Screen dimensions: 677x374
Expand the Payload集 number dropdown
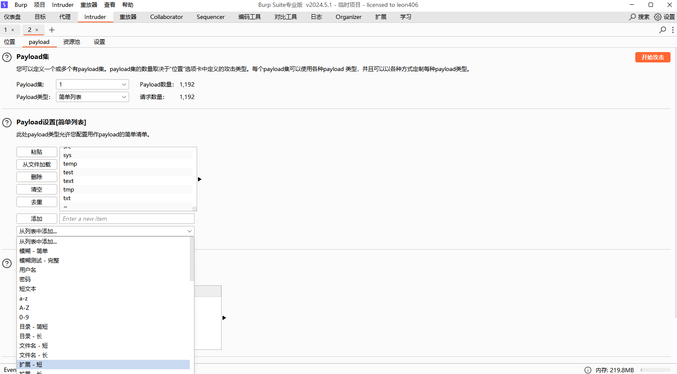(92, 84)
